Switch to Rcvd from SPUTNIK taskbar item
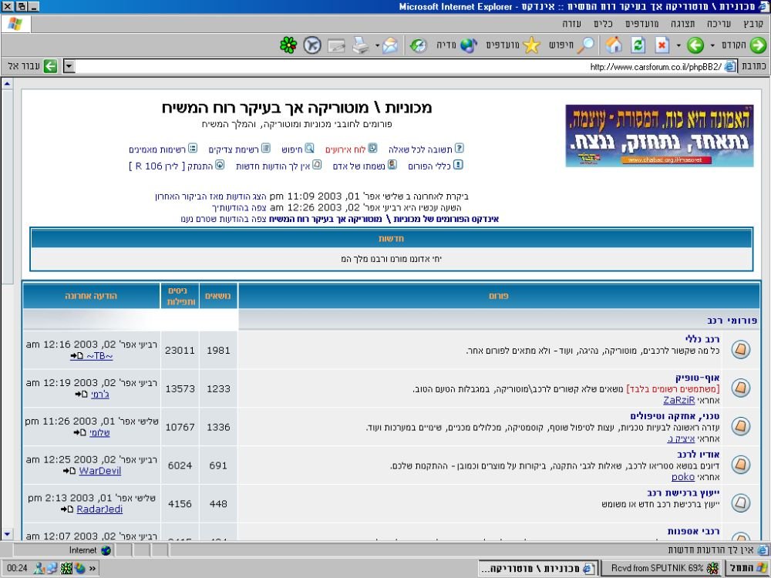The image size is (771, 578). [x=662, y=568]
